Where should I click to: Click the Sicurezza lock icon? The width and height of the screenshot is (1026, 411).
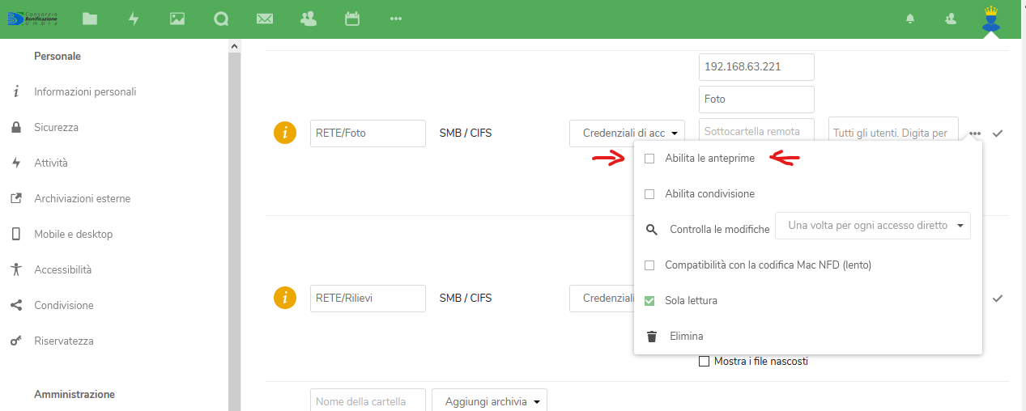coord(16,127)
